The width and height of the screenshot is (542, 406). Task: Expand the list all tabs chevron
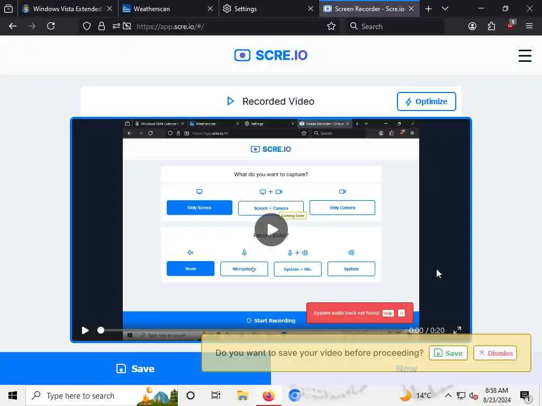click(445, 8)
